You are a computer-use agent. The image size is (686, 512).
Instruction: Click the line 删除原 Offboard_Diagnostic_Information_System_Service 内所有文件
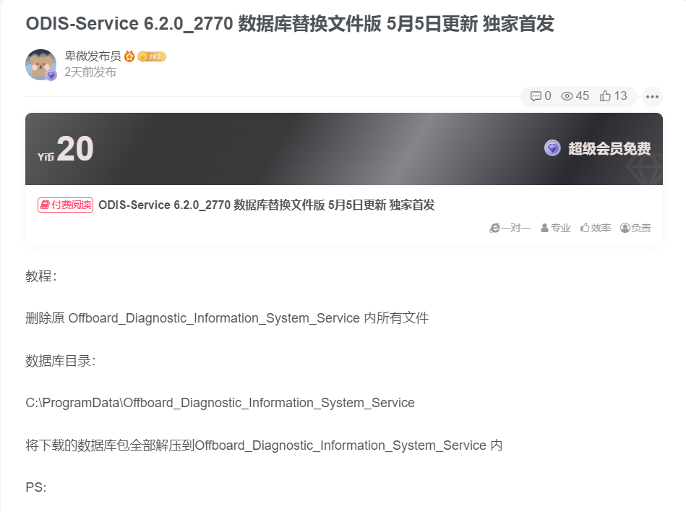227,318
